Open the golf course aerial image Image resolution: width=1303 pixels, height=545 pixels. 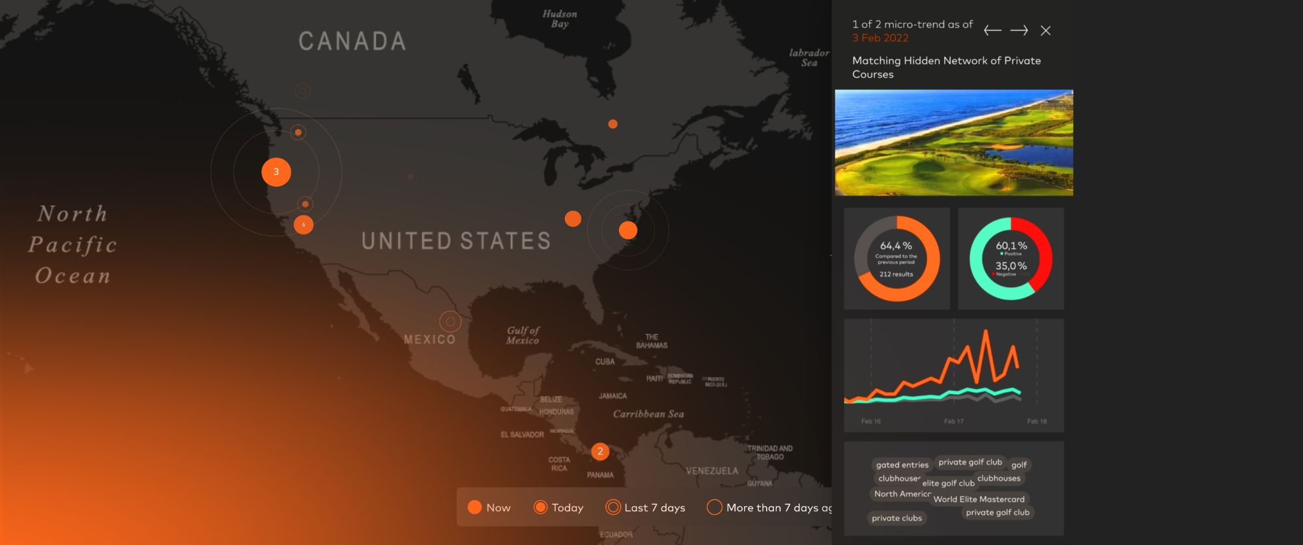(954, 143)
